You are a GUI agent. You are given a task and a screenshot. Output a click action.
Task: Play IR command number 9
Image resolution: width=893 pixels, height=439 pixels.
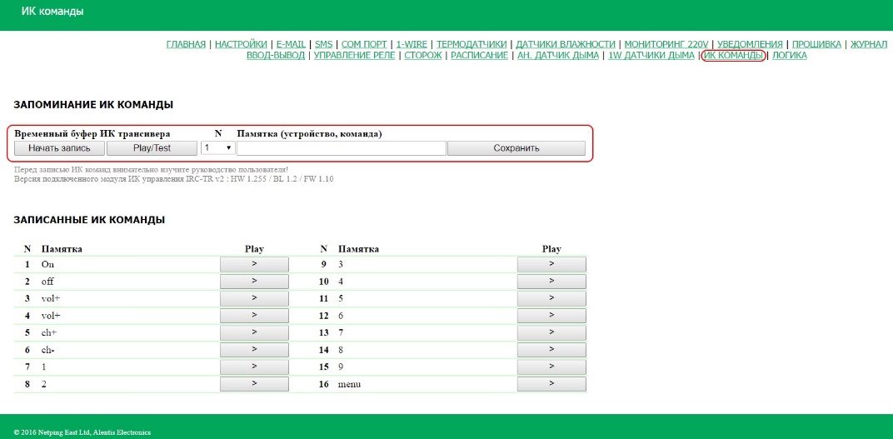551,264
